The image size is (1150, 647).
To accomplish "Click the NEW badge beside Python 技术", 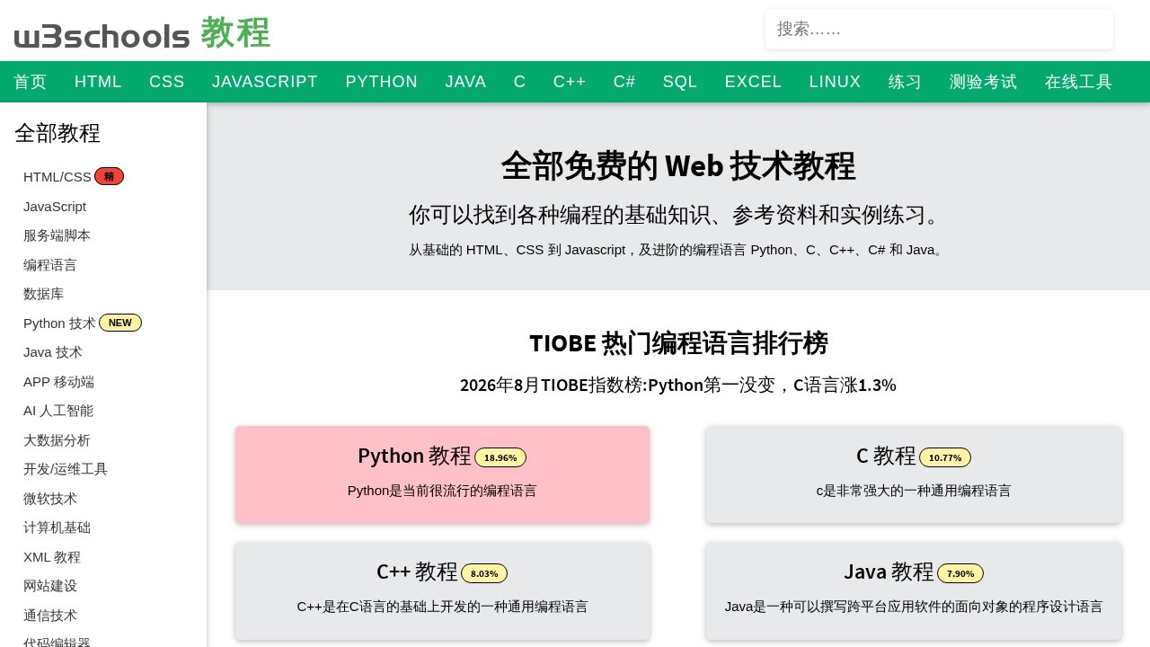I will tap(120, 323).
